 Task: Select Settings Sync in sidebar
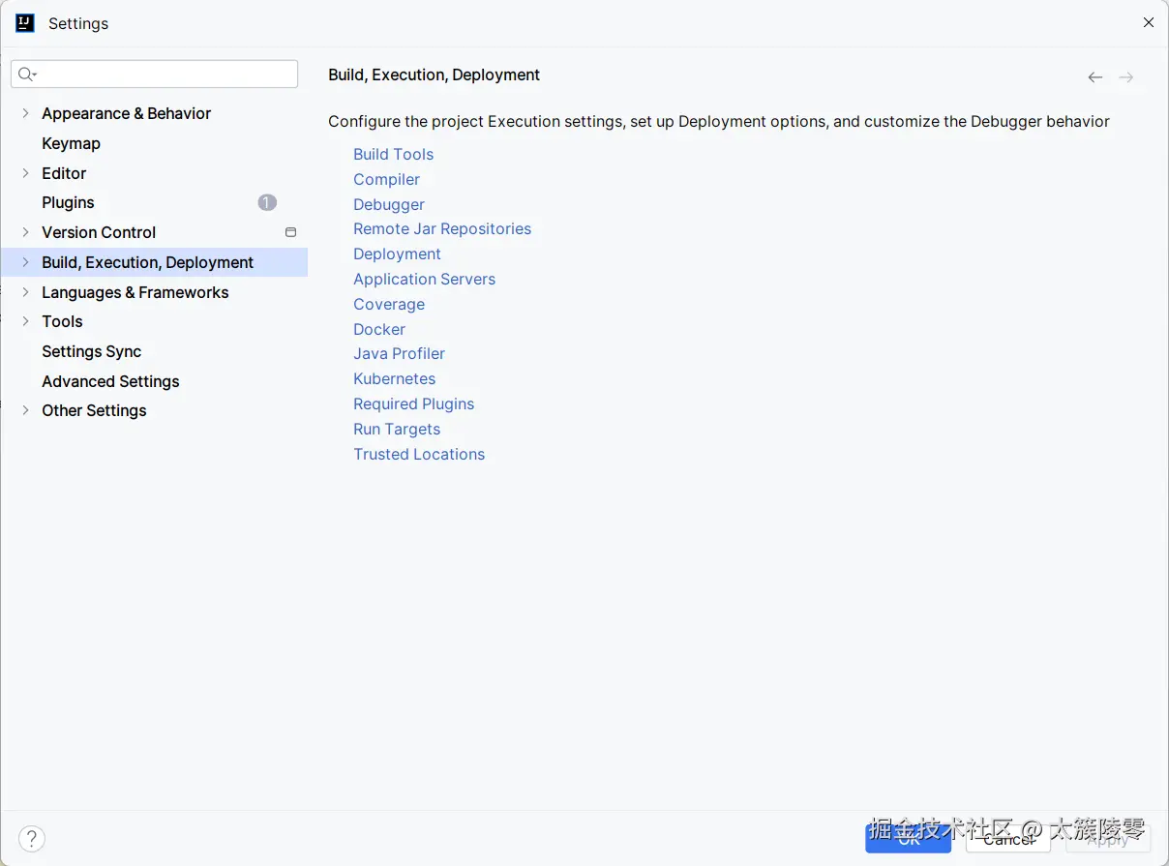(x=91, y=351)
